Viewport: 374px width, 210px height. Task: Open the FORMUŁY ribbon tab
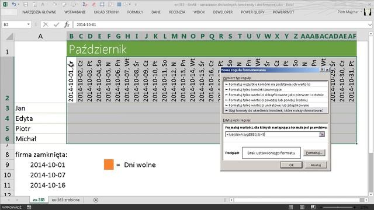[x=135, y=12]
